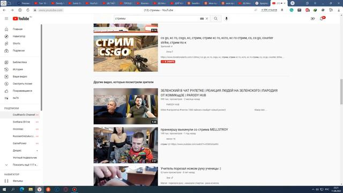Open Учитель порезал ножом руку ученицы title

coord(191,168)
